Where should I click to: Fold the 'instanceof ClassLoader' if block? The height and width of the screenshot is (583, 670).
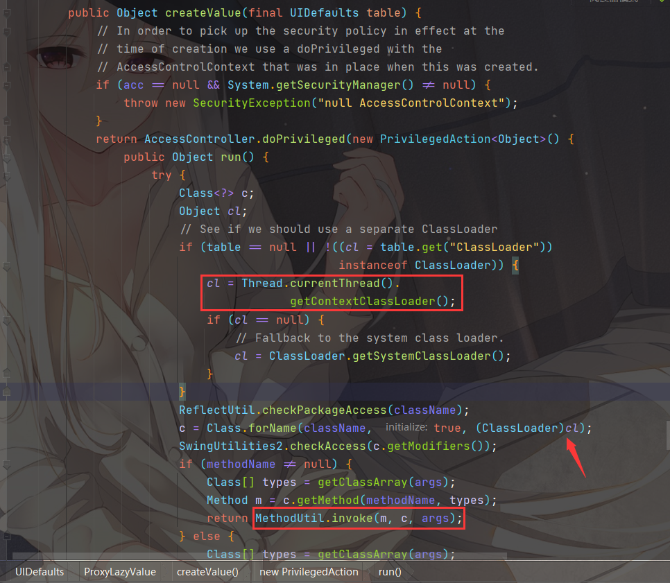6,266
